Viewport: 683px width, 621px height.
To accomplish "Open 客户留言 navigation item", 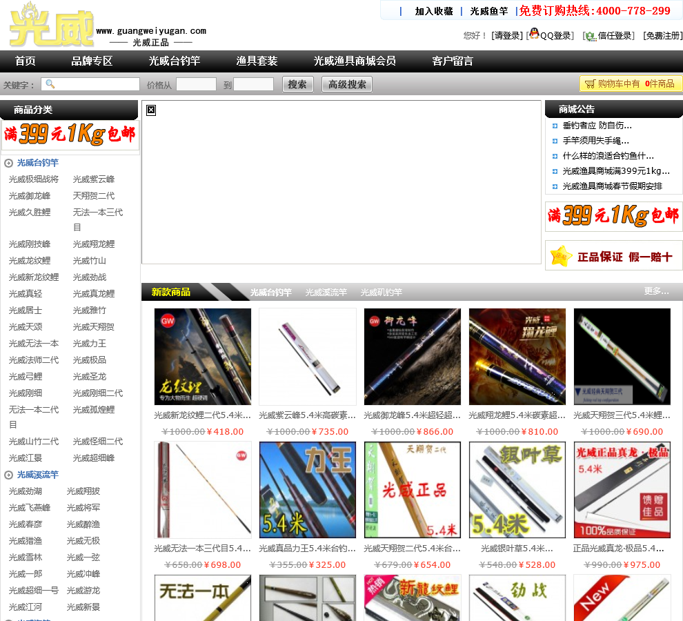I will pos(453,61).
